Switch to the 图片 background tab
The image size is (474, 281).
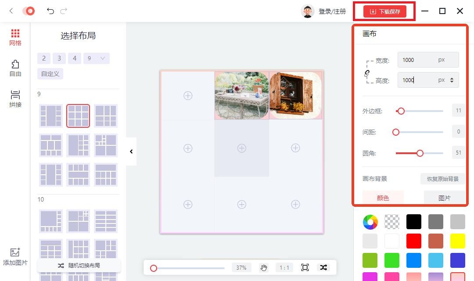(x=444, y=198)
